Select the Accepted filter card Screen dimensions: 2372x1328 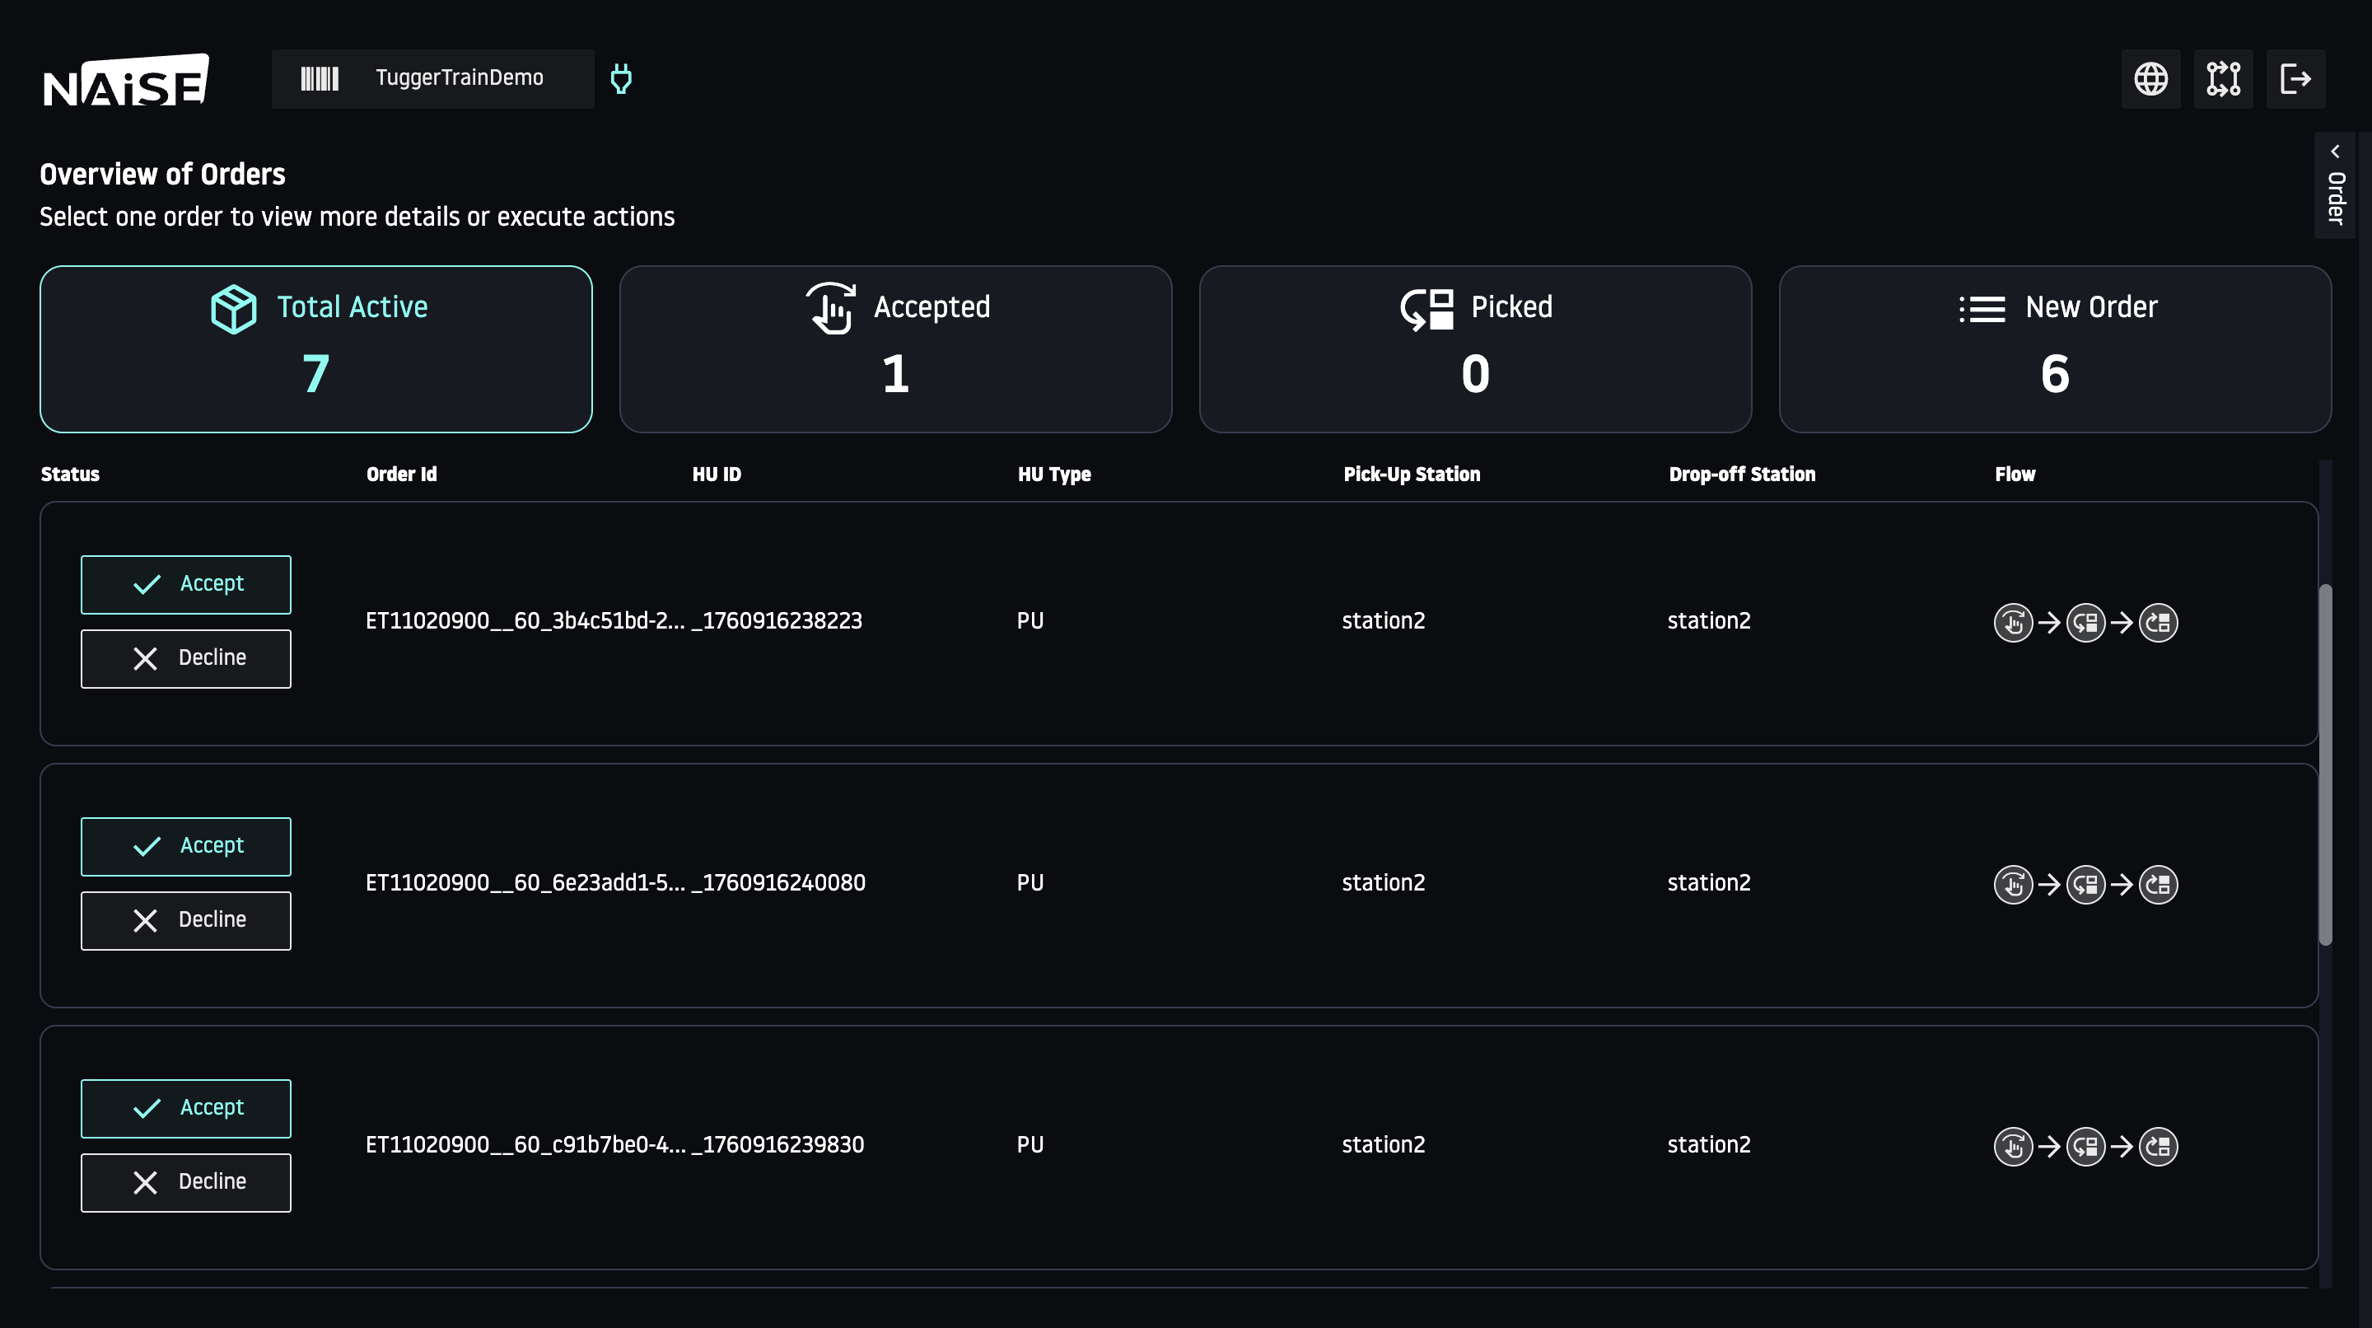pyautogui.click(x=895, y=349)
